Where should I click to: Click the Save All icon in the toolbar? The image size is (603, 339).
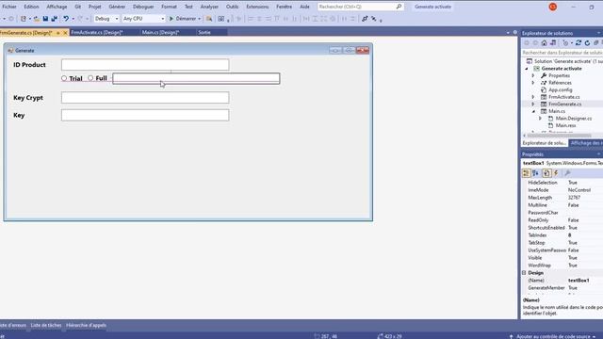55,19
